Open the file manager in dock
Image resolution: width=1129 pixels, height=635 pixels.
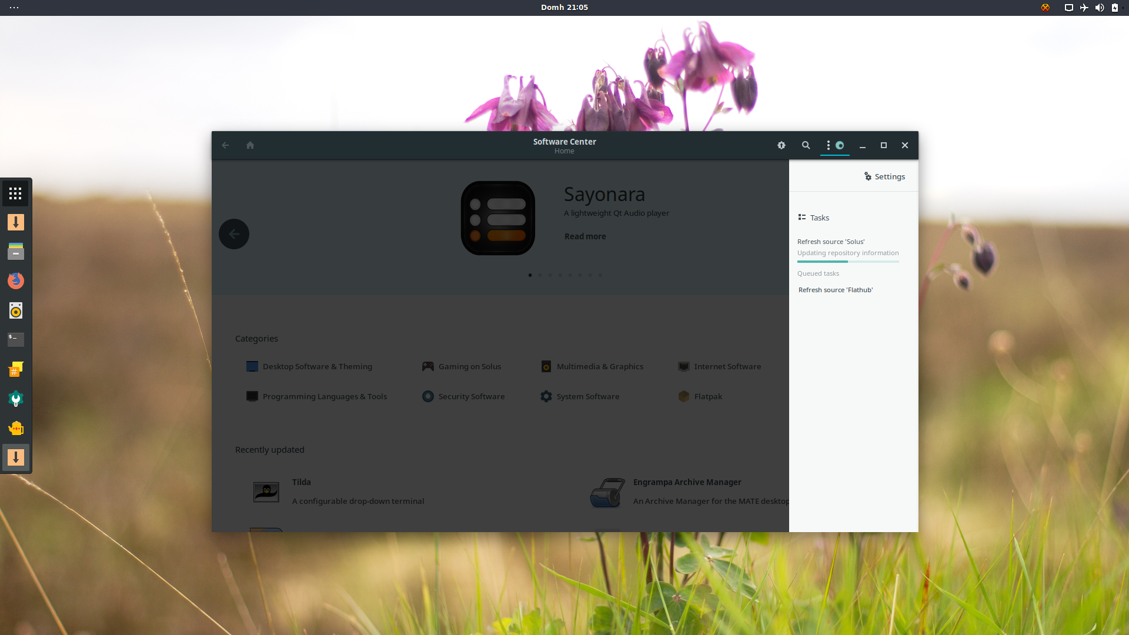coord(16,252)
